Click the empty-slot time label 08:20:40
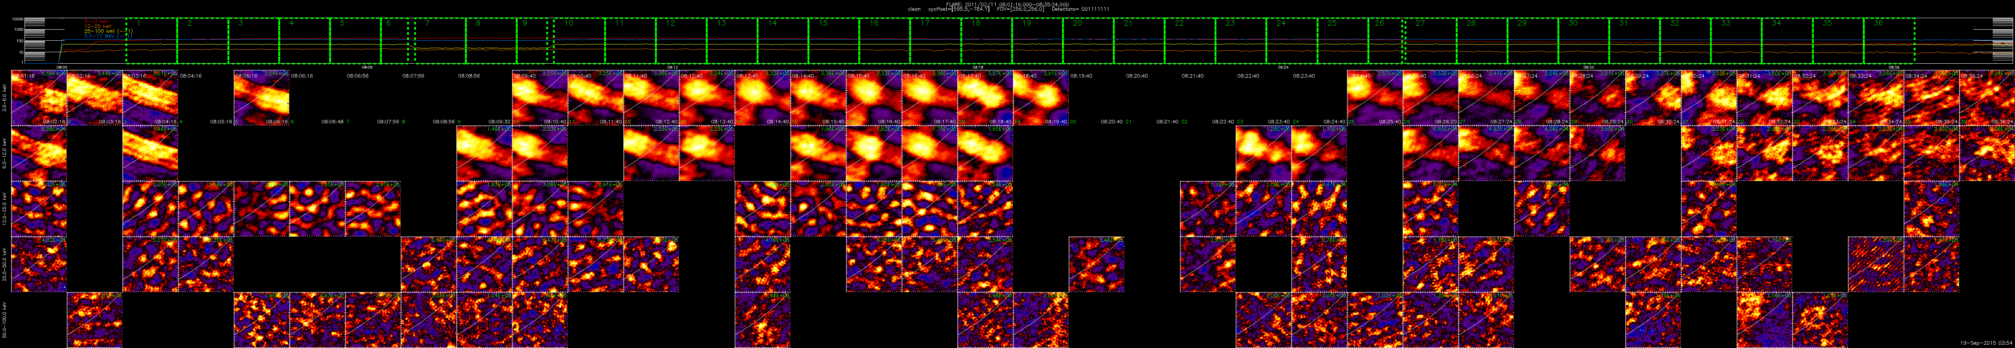 [1137, 76]
